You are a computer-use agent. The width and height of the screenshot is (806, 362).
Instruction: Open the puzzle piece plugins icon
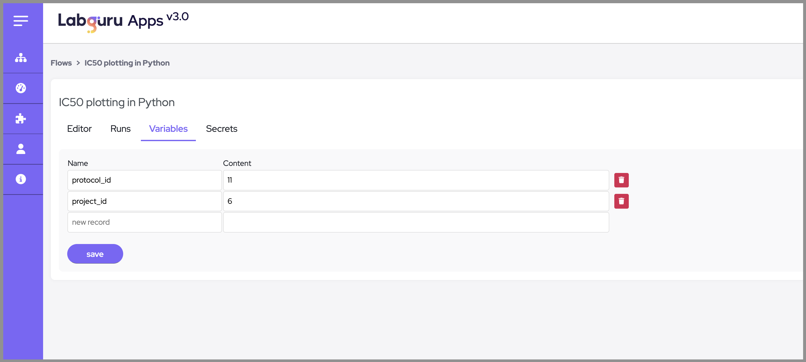[x=21, y=119]
